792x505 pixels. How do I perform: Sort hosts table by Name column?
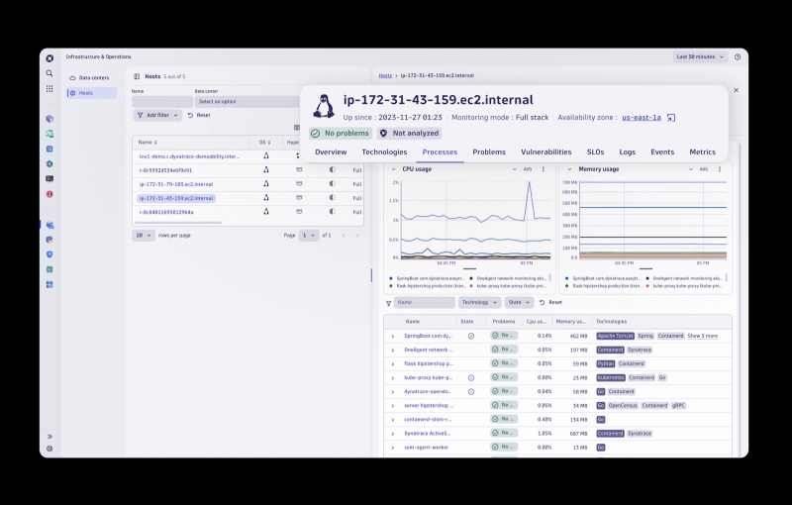tap(148, 143)
